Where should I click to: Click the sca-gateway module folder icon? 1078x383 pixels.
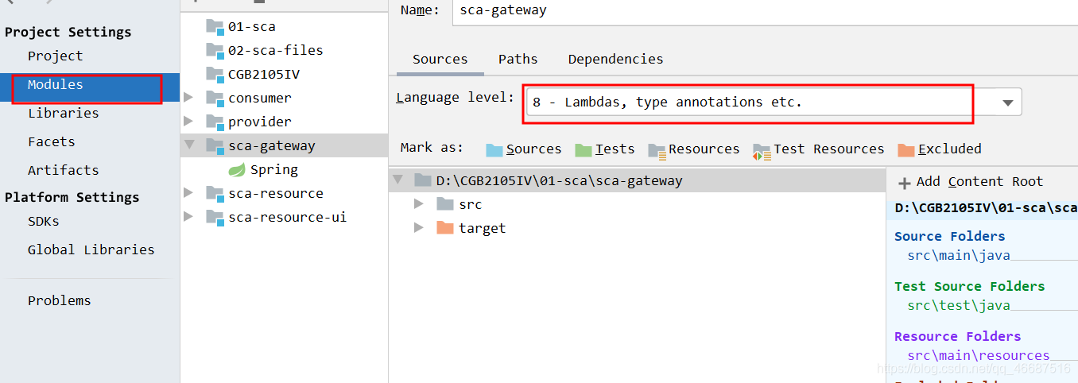coord(215,145)
